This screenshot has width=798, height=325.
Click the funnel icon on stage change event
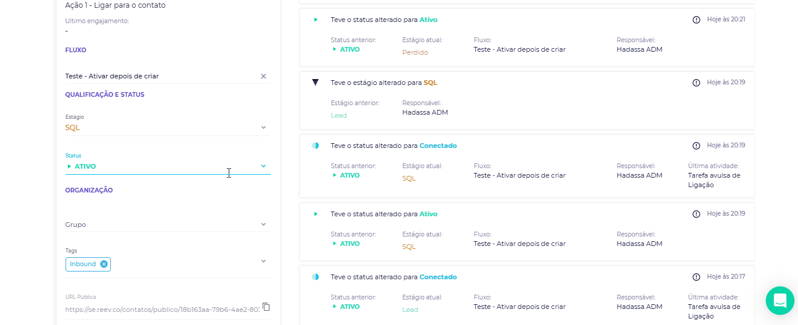pos(316,83)
